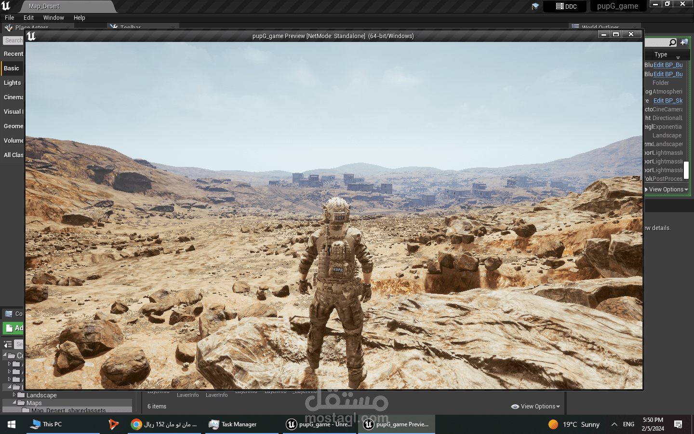Switch to the pupG_game Unreal Editor taskbar item
Image resolution: width=694 pixels, height=434 pixels.
click(320, 424)
